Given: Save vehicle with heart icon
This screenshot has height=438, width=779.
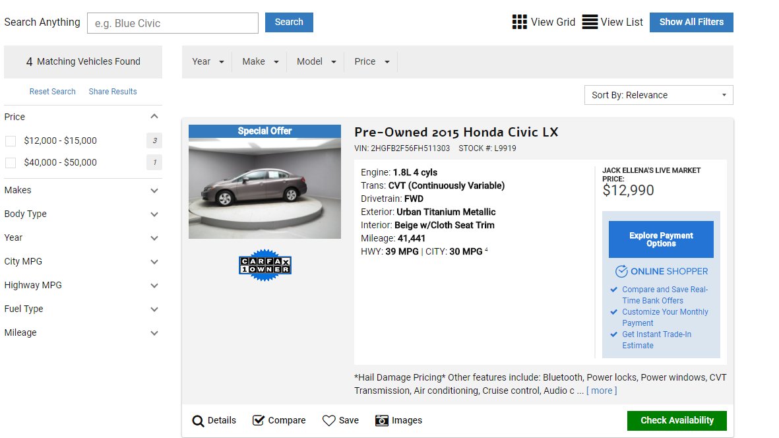Looking at the screenshot, I should (x=328, y=420).
